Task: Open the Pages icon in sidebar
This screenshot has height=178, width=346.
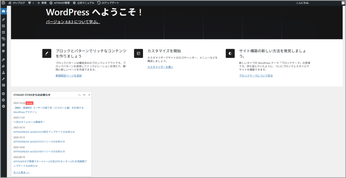Action: point(3,45)
